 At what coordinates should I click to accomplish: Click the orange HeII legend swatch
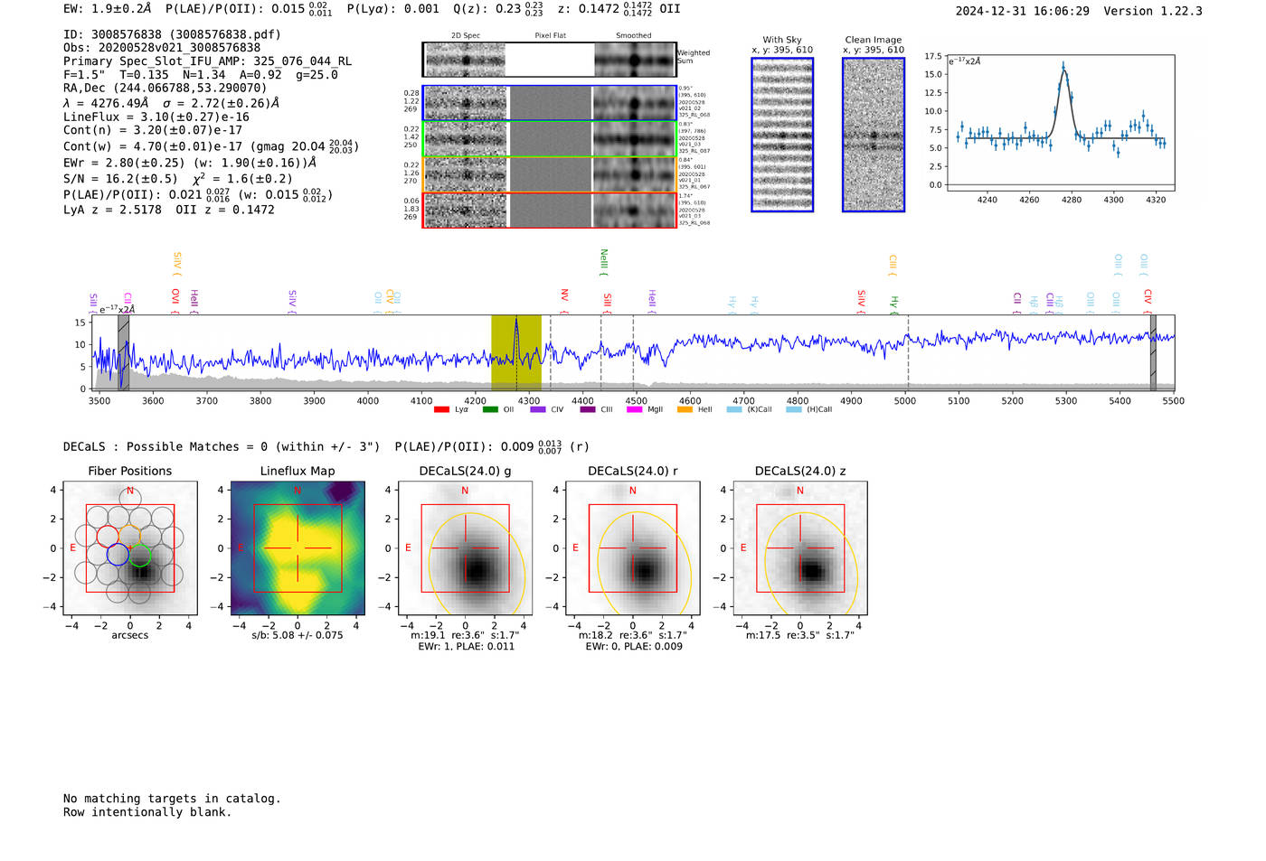[685, 410]
